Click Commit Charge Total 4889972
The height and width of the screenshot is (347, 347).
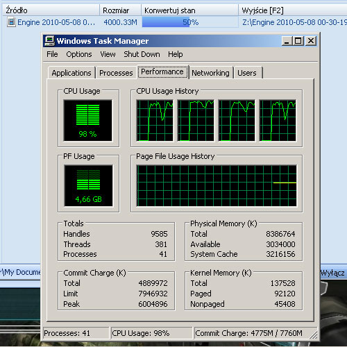pos(153,283)
